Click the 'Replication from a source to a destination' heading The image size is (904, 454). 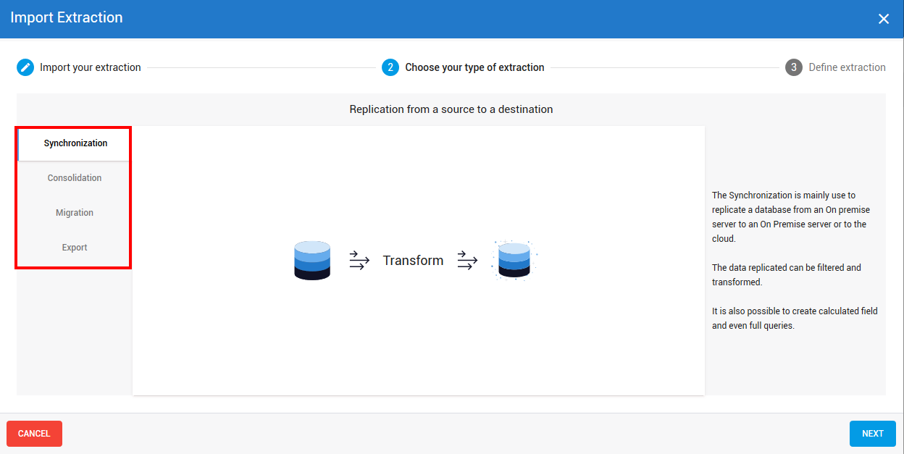451,109
